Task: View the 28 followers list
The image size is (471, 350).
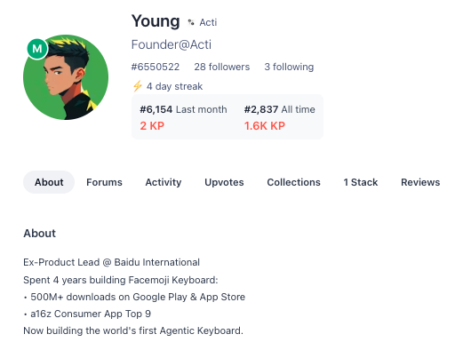Action: click(222, 67)
